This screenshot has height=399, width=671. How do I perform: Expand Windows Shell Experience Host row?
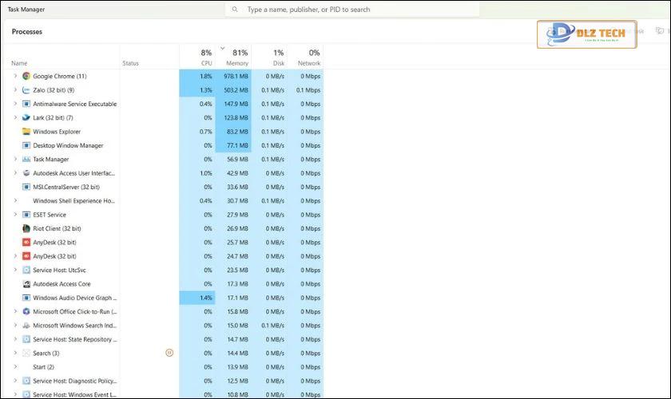[15, 200]
